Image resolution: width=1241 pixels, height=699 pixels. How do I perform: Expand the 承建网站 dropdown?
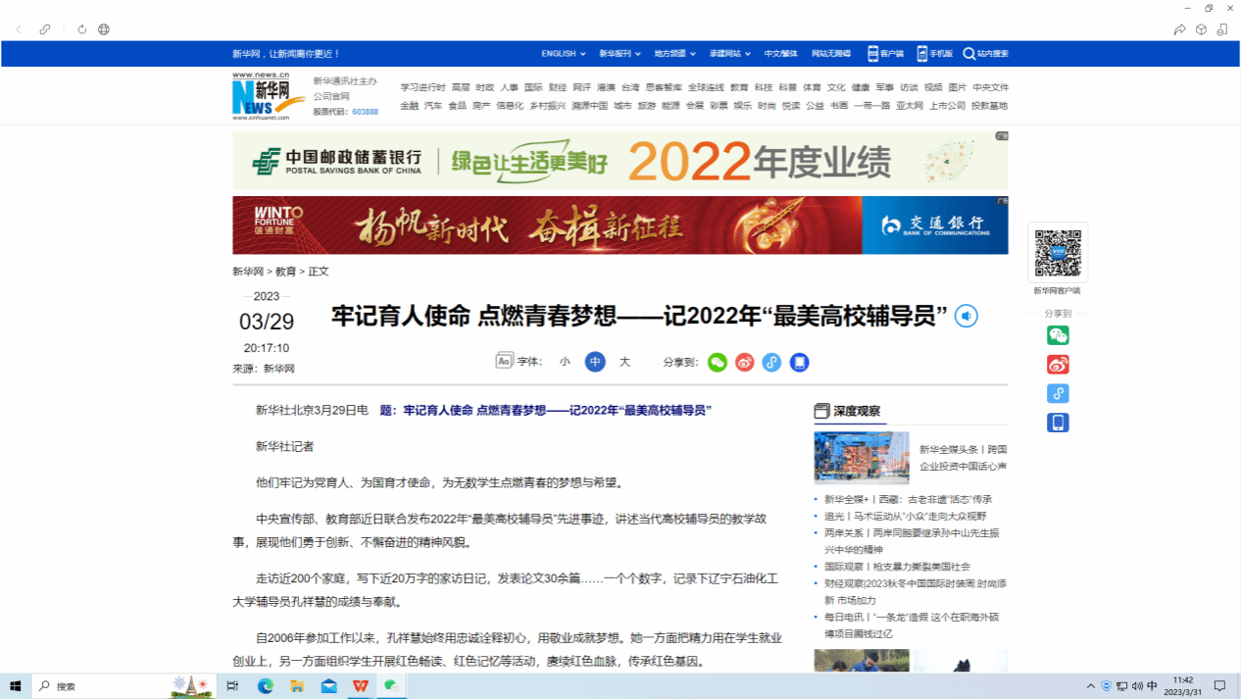[730, 54]
